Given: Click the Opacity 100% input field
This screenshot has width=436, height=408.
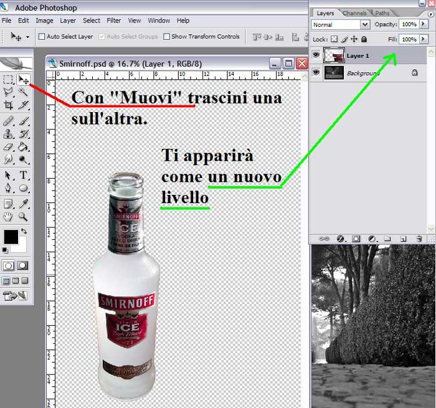Looking at the screenshot, I should tap(409, 24).
